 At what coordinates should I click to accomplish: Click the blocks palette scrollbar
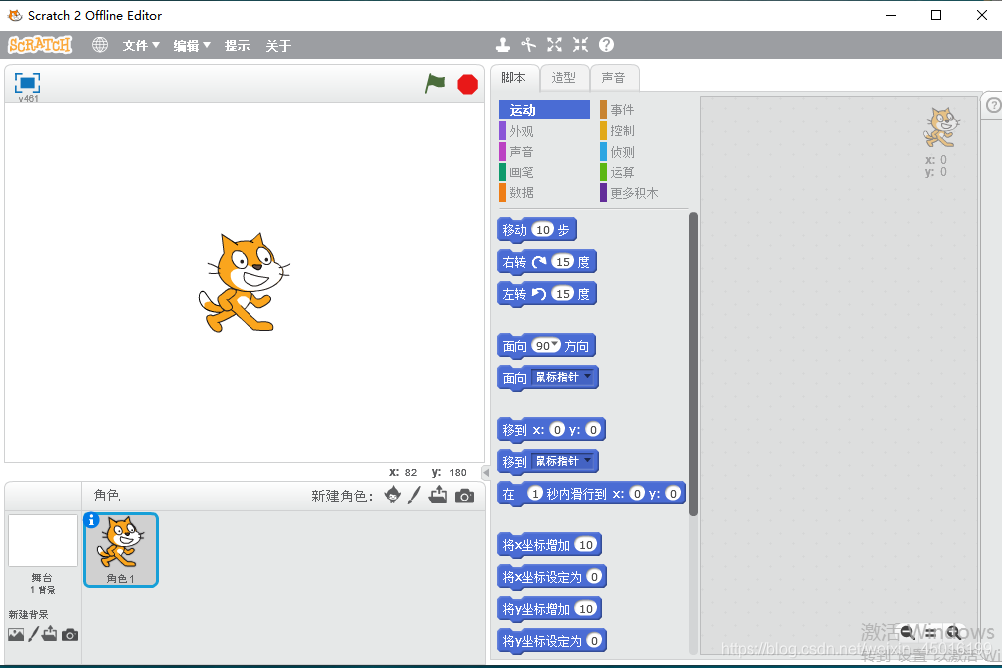[x=693, y=364]
